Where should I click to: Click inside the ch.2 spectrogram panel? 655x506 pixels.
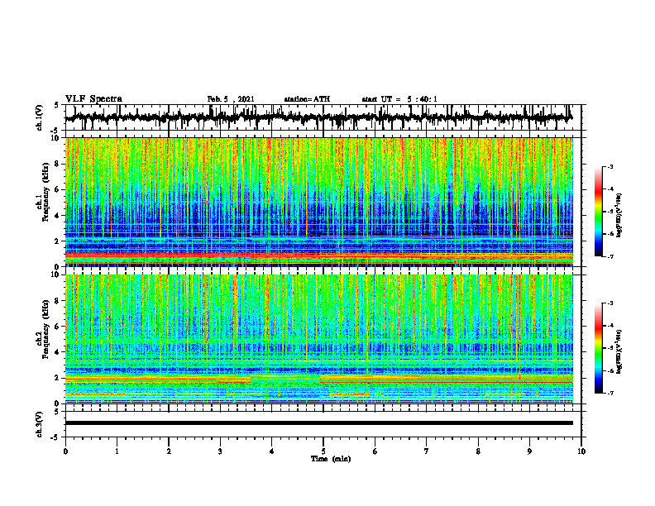tap(318, 339)
